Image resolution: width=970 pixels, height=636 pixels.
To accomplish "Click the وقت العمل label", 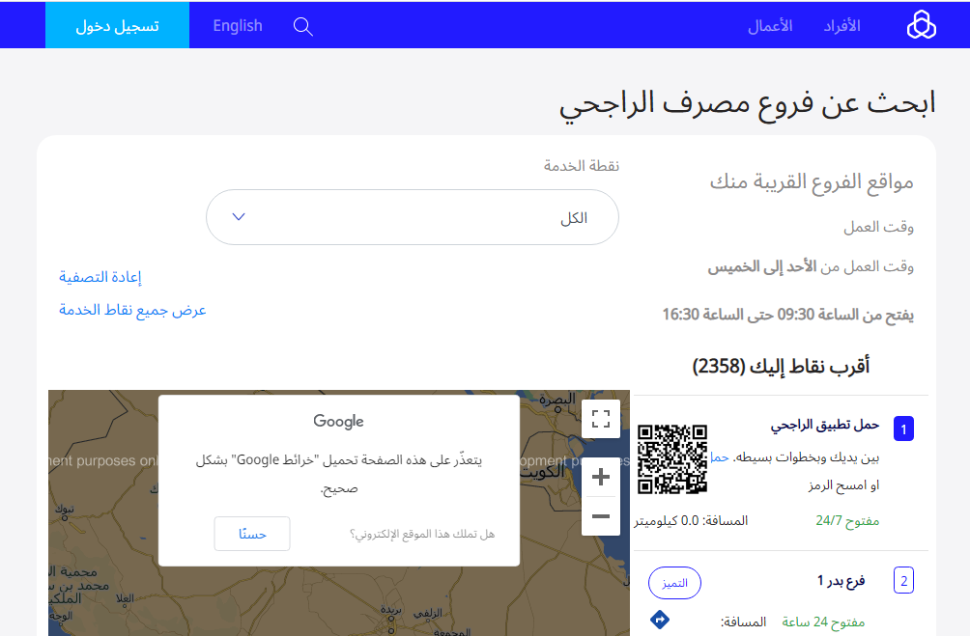I will [x=878, y=227].
